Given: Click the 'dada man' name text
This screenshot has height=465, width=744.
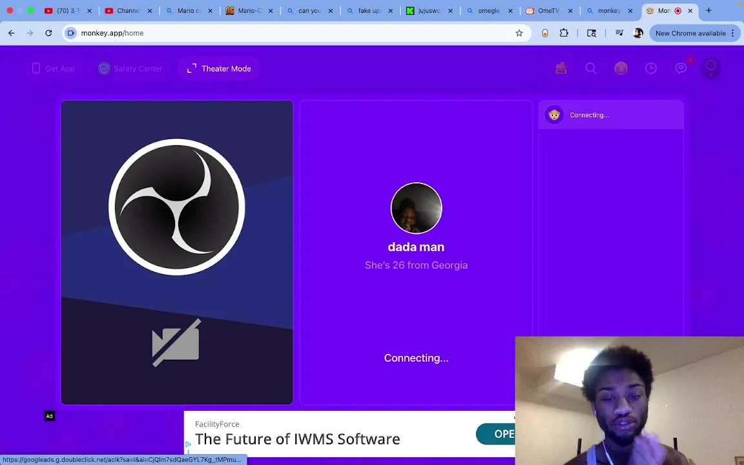Looking at the screenshot, I should [x=416, y=247].
